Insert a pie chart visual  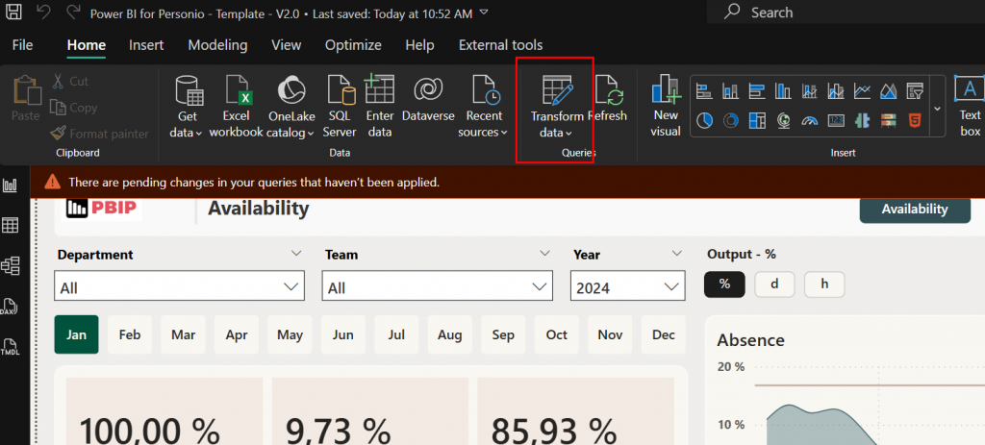(x=704, y=120)
